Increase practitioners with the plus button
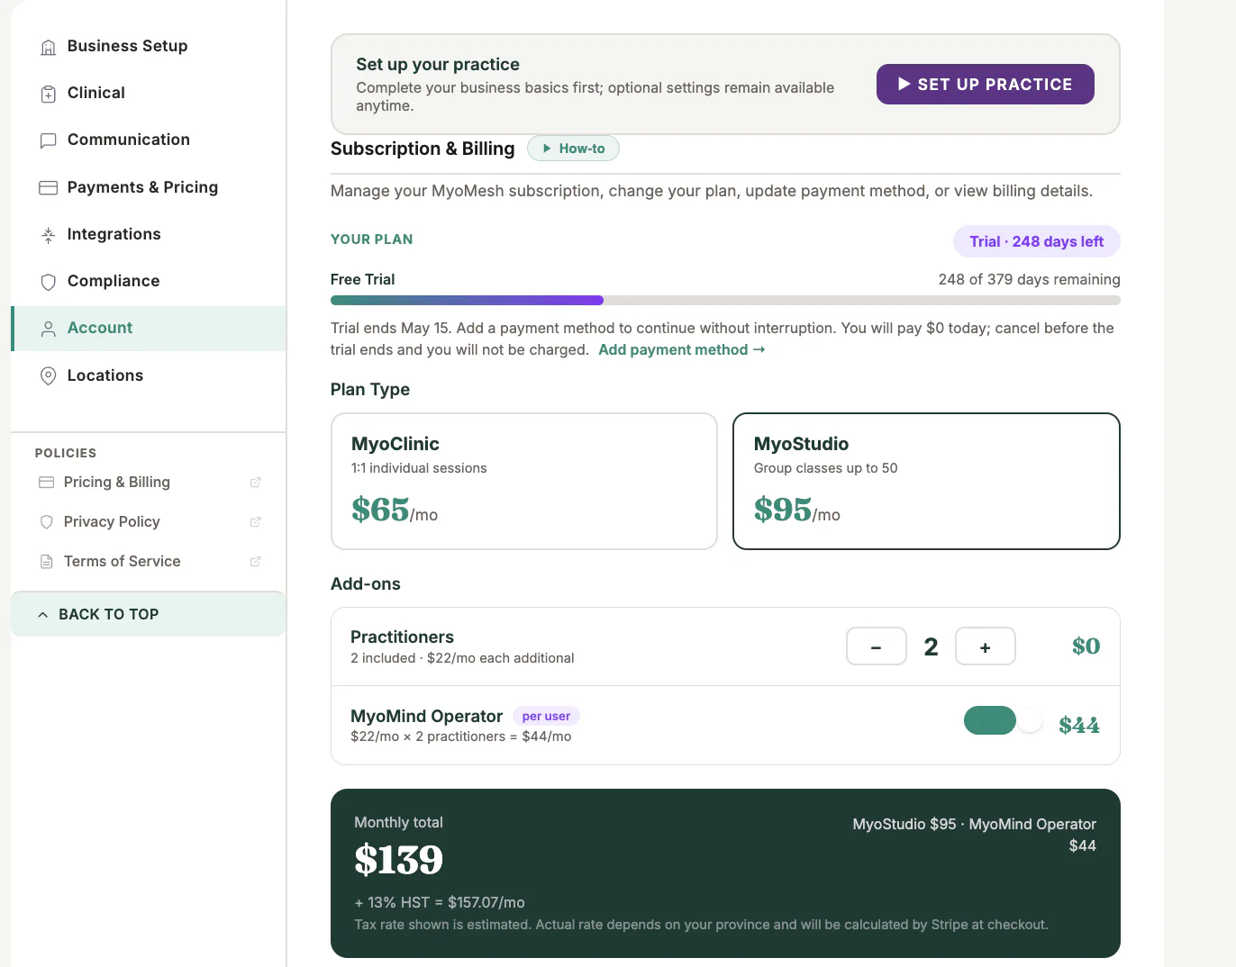This screenshot has height=967, width=1236. pyautogui.click(x=986, y=646)
